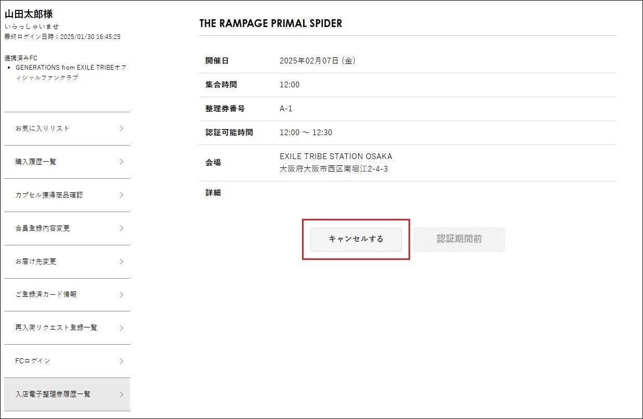Click the time range 12:00 ～ 12:30
Screen dimensions: 643x419
pos(306,133)
